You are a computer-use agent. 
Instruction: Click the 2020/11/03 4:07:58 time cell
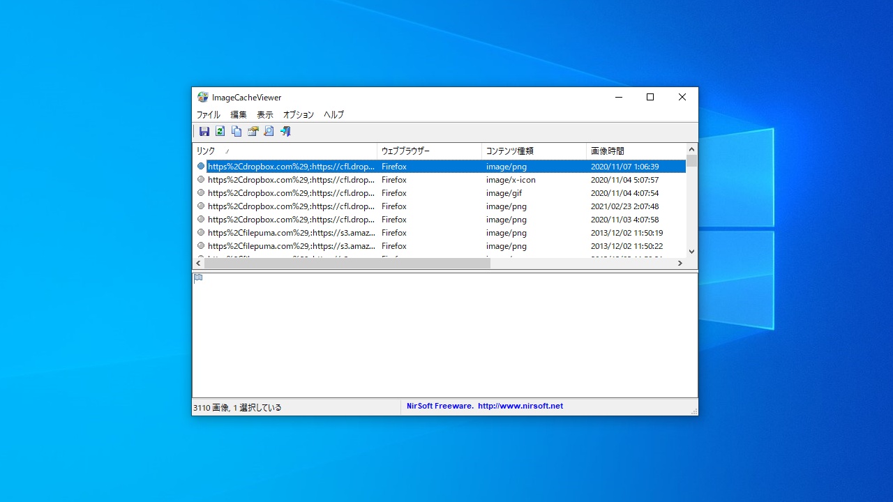624,220
